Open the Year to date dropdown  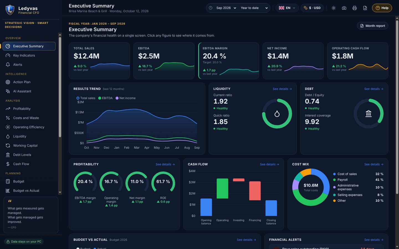254,8
